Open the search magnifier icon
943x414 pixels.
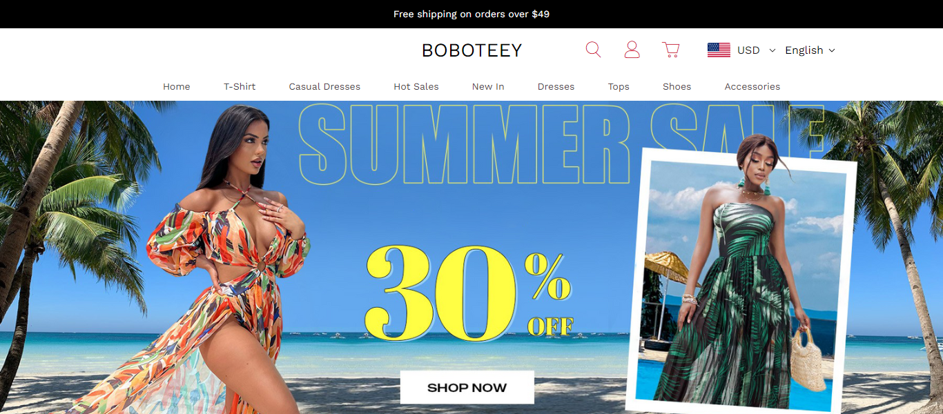(x=593, y=50)
